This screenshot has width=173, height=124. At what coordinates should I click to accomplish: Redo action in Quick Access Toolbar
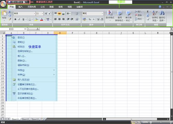pyautogui.click(x=19, y=2)
